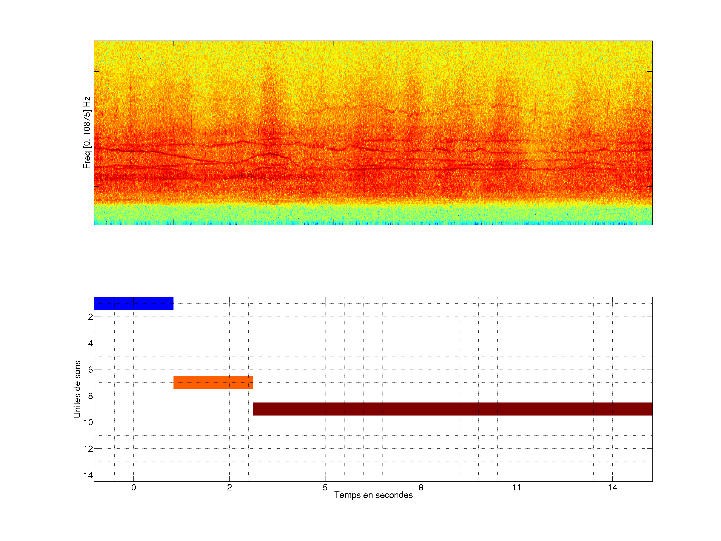Click the 'Temps en secondes' axis label

373,495
